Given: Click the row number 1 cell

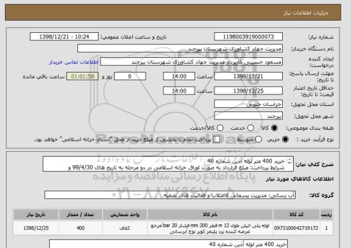Looking at the screenshot, I should pos(327,228).
